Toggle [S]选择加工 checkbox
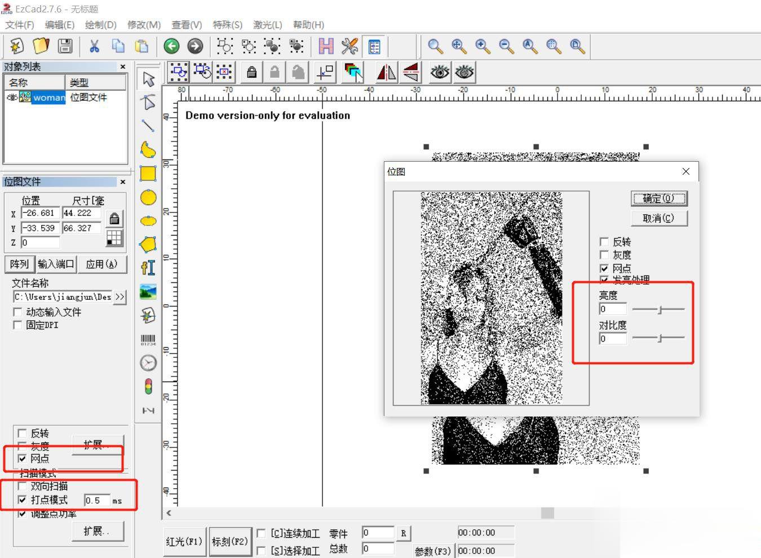Viewport: 761px width, 558px height. (261, 550)
